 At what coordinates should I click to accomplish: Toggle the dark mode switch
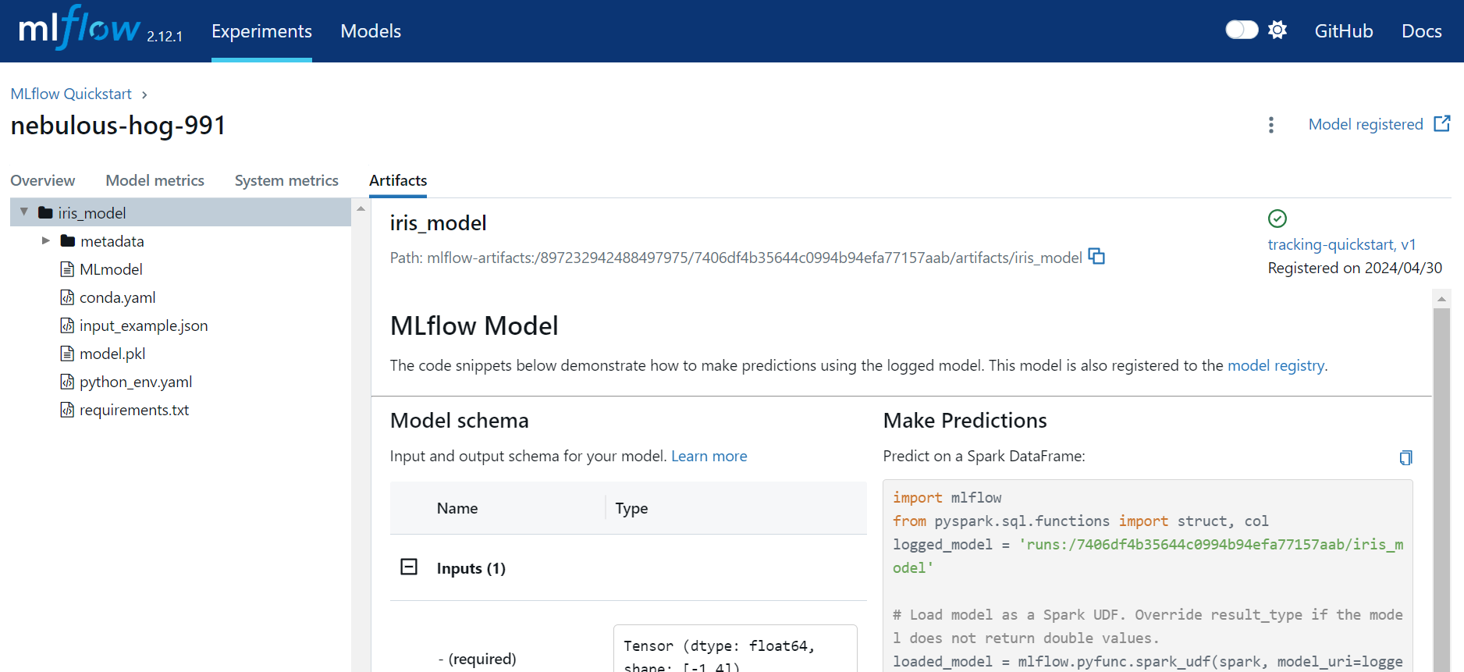tap(1242, 30)
